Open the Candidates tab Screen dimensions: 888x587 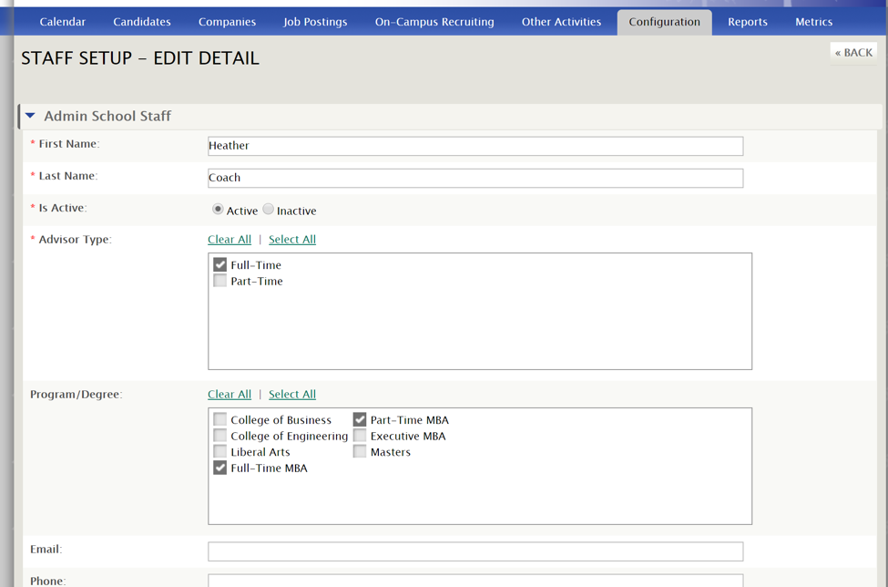click(x=141, y=22)
